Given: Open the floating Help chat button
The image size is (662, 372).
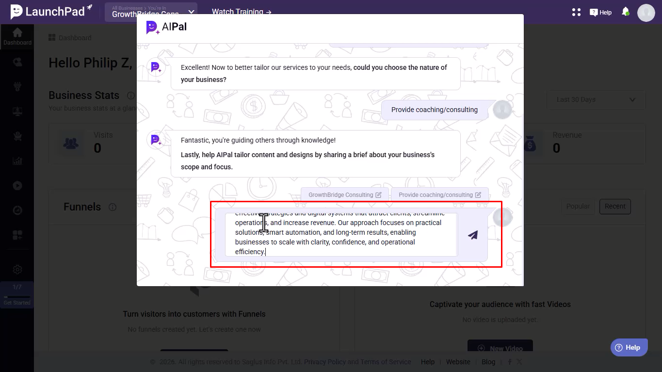Looking at the screenshot, I should (629, 347).
